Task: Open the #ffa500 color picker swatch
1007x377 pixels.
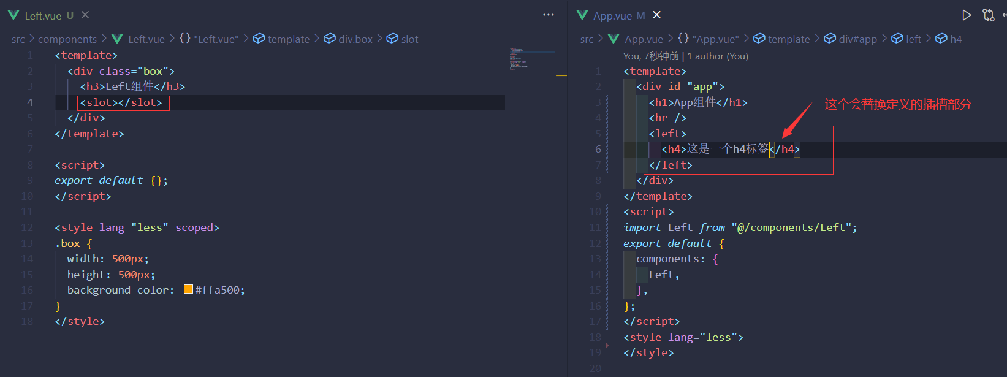Action: tap(188, 289)
